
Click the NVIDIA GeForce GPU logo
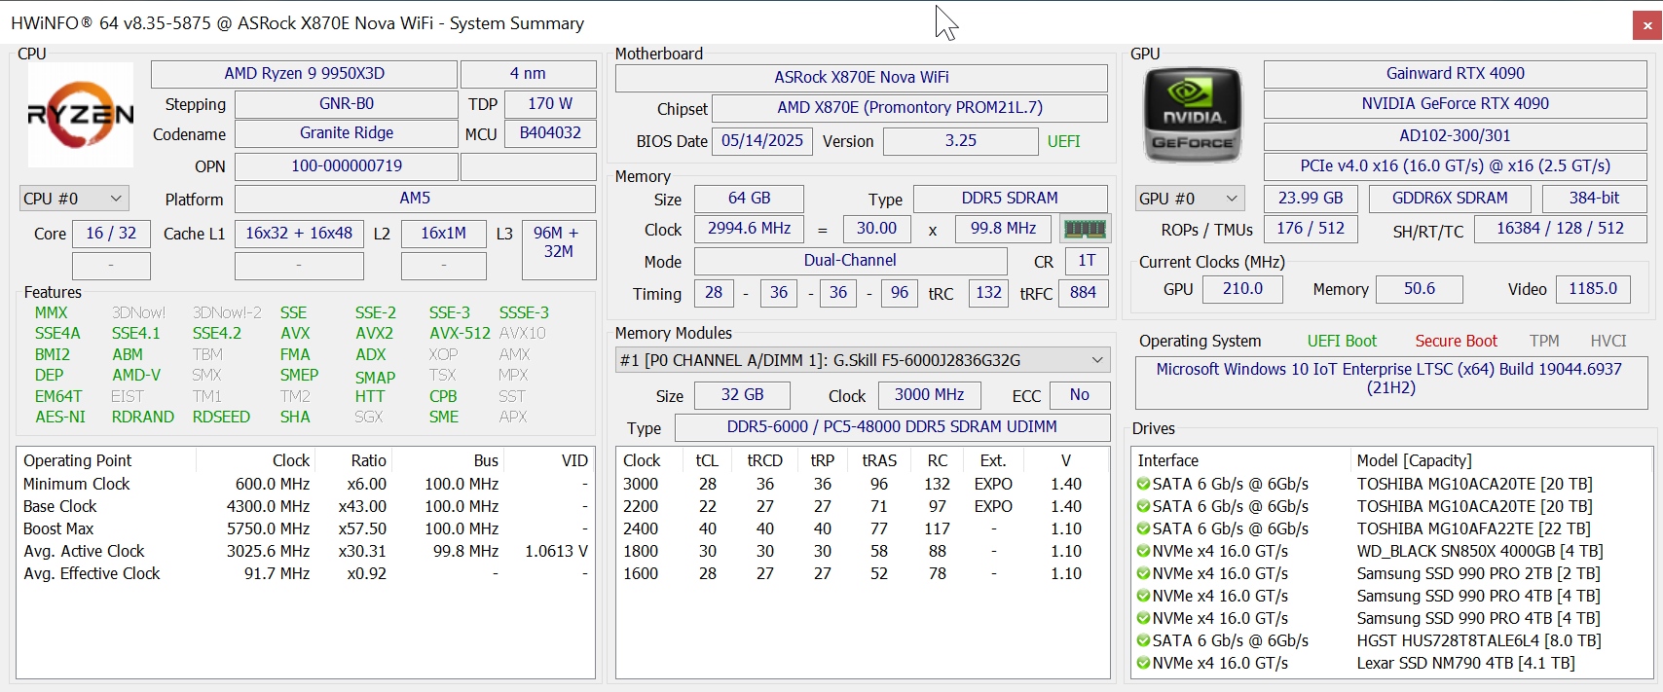(1193, 116)
